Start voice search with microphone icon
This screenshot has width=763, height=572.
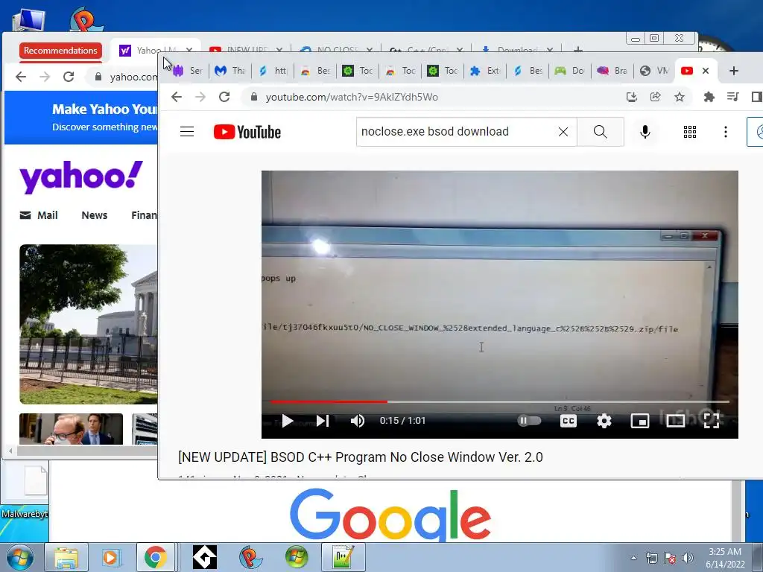pos(645,132)
